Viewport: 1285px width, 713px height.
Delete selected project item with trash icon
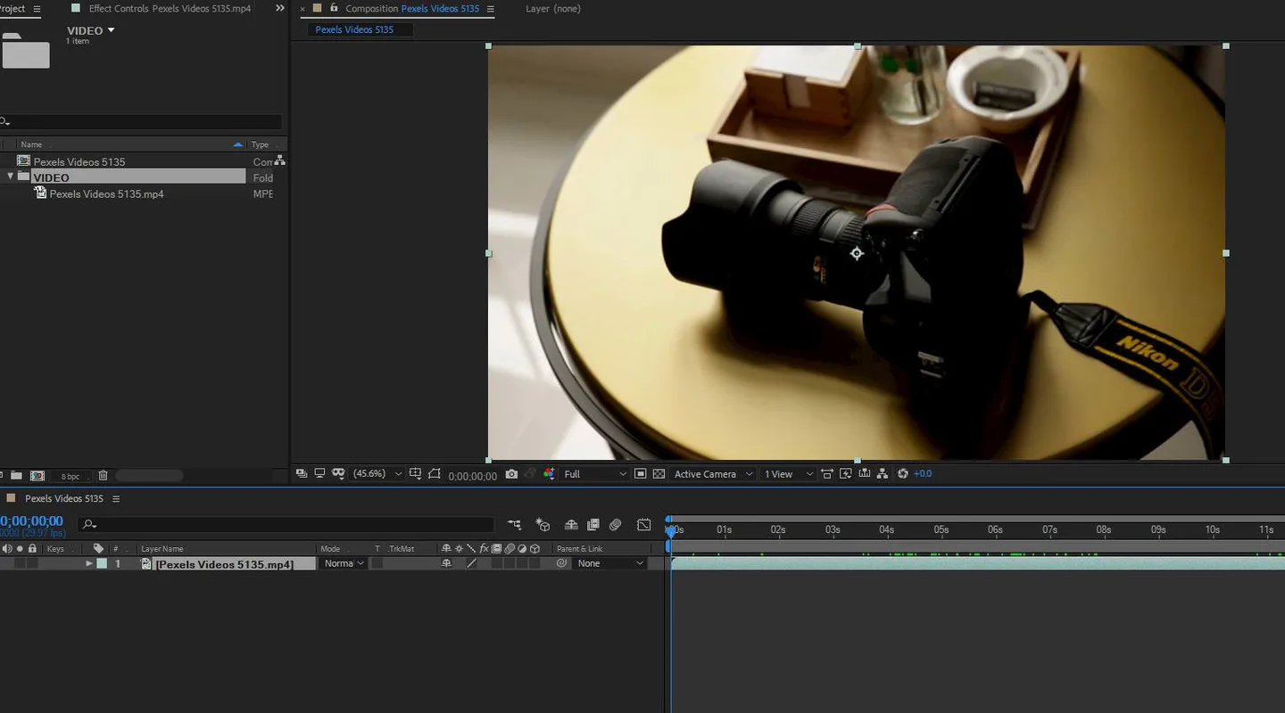pyautogui.click(x=103, y=476)
